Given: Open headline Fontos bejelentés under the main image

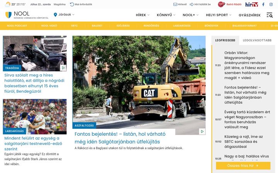Looking at the screenshot, I should pyautogui.click(x=120, y=138).
